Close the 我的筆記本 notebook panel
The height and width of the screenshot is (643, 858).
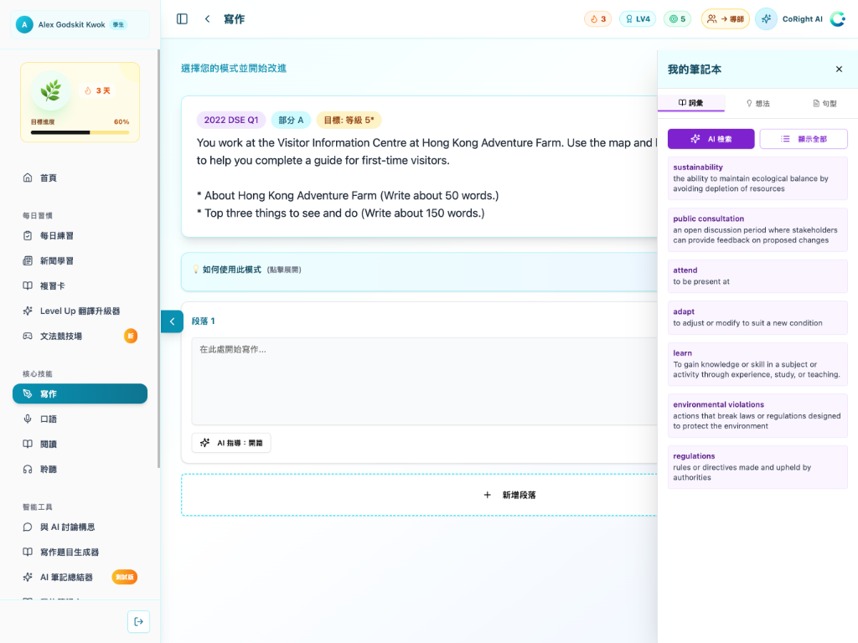pos(839,69)
